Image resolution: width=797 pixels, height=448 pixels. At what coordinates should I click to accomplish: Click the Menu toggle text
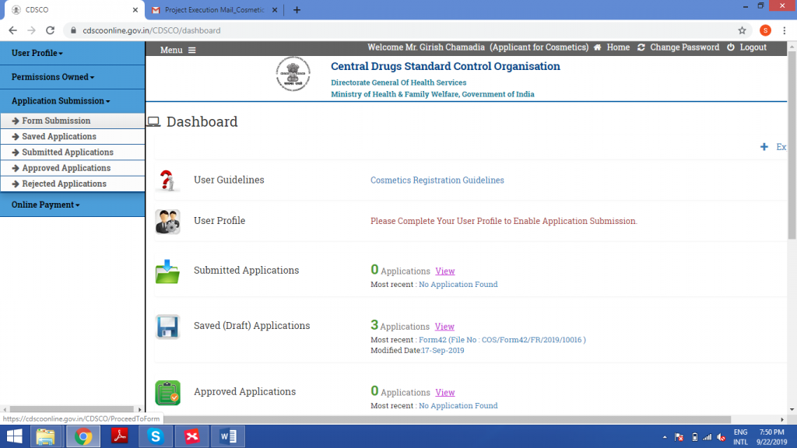pos(171,51)
